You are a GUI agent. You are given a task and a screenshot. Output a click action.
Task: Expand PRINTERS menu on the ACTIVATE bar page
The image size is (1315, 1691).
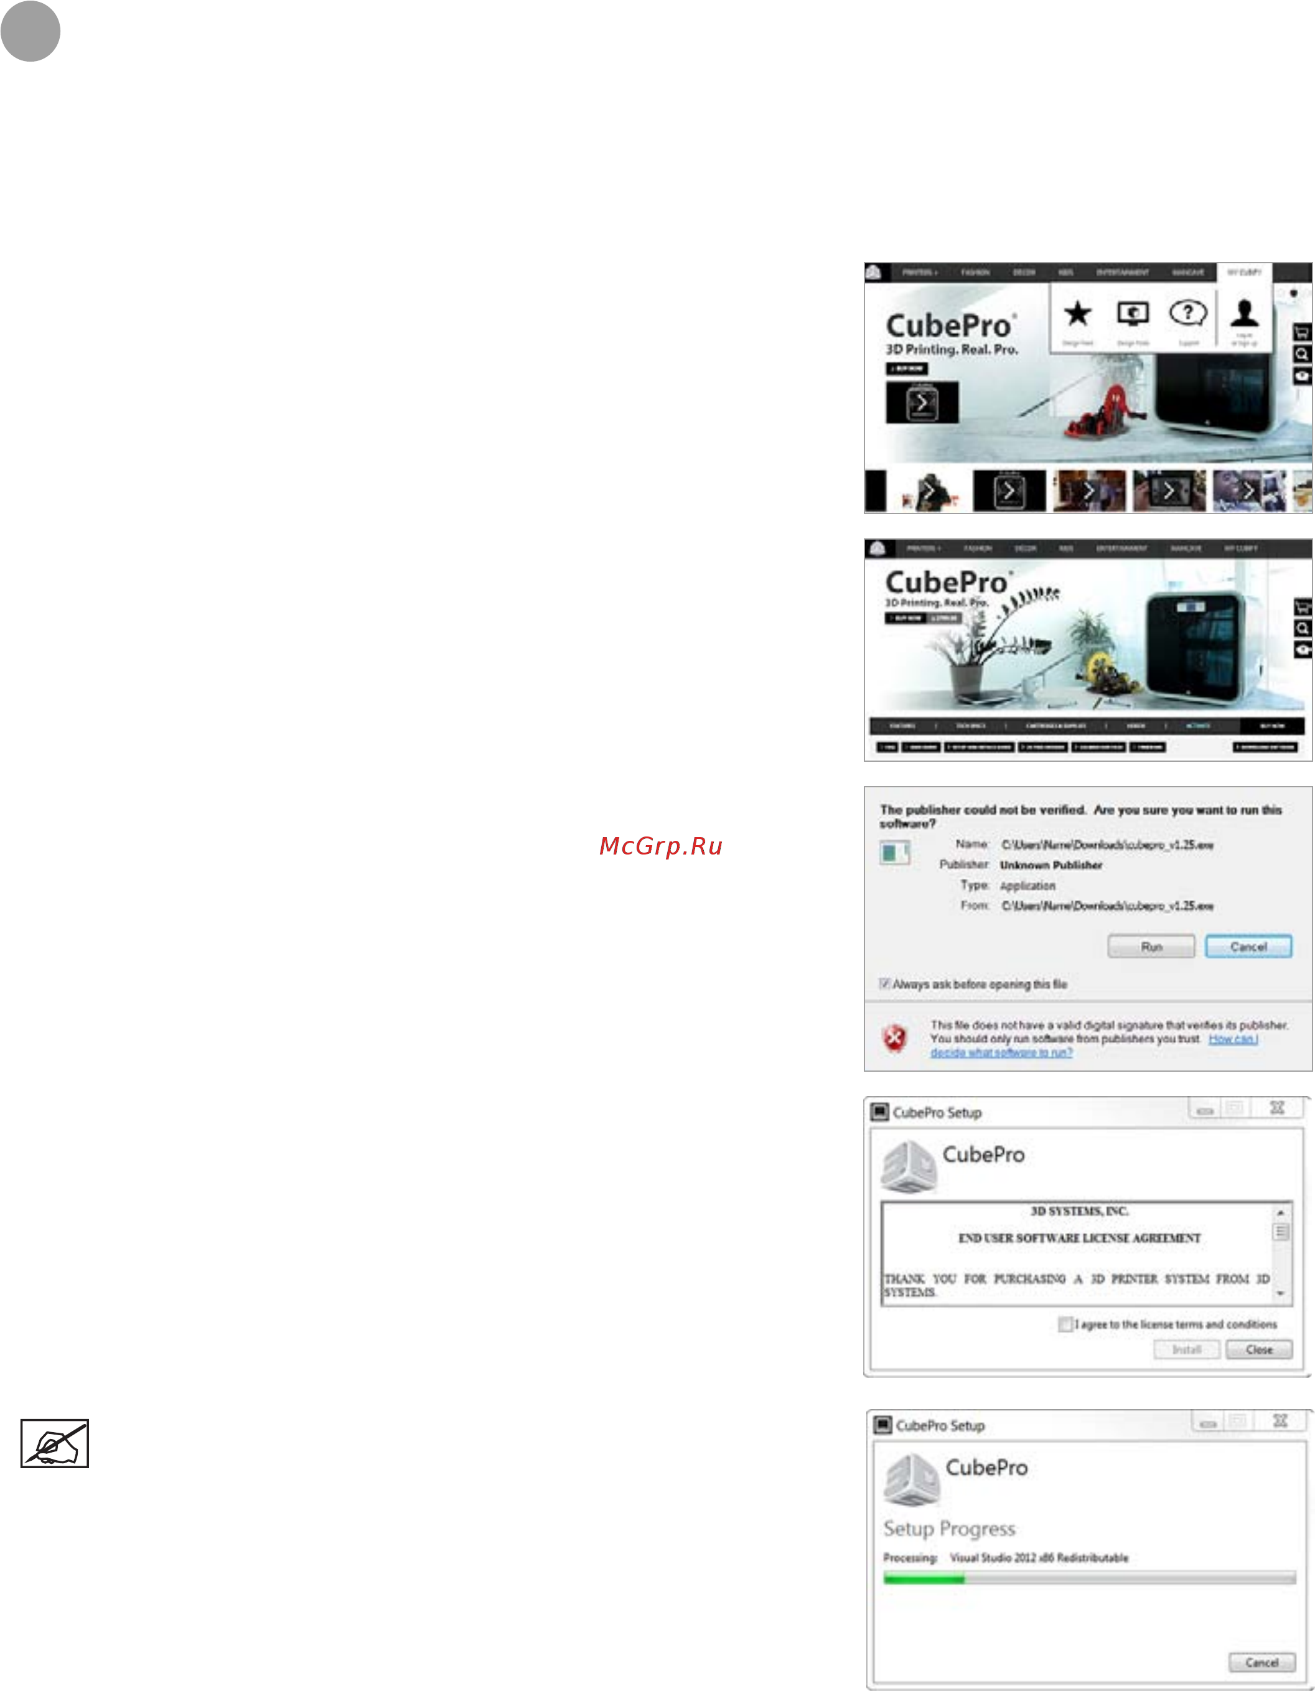[x=923, y=548]
